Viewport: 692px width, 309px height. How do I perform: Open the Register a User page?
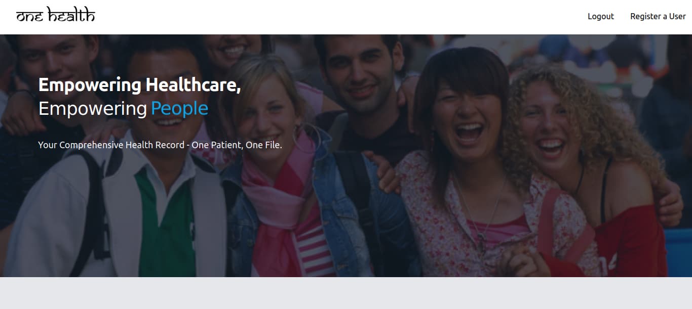pyautogui.click(x=658, y=16)
